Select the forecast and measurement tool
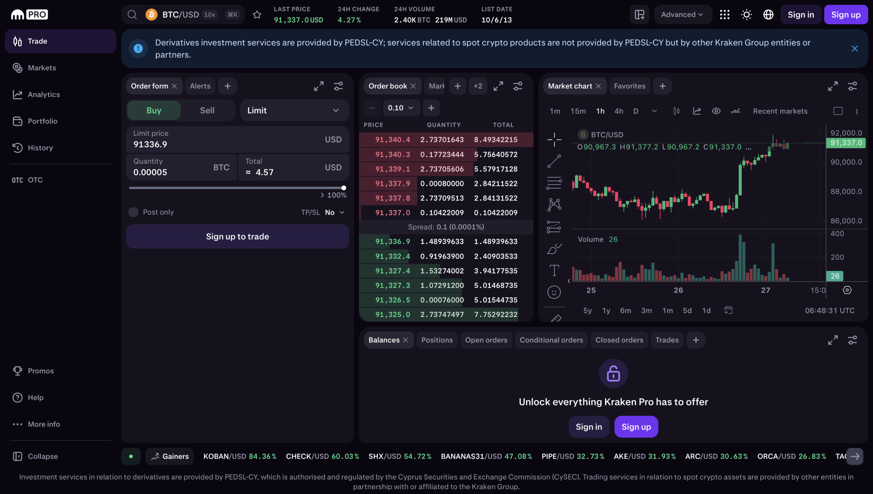The width and height of the screenshot is (873, 494). pyautogui.click(x=554, y=227)
